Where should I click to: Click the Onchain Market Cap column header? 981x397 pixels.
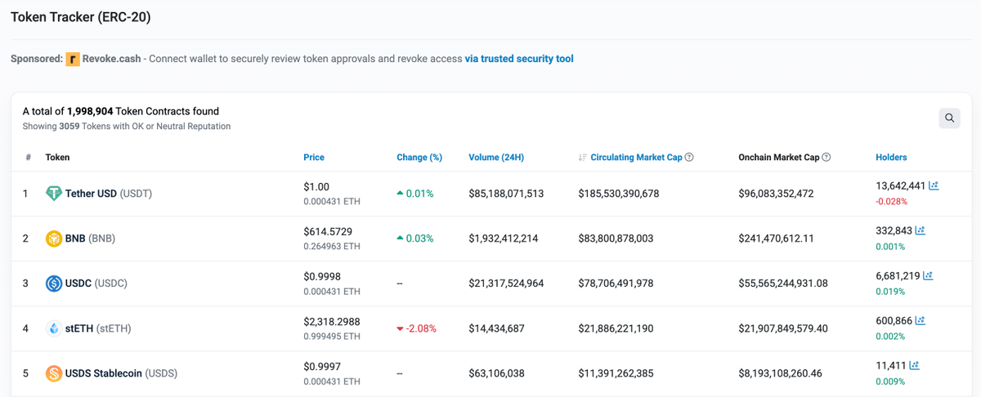coord(778,157)
